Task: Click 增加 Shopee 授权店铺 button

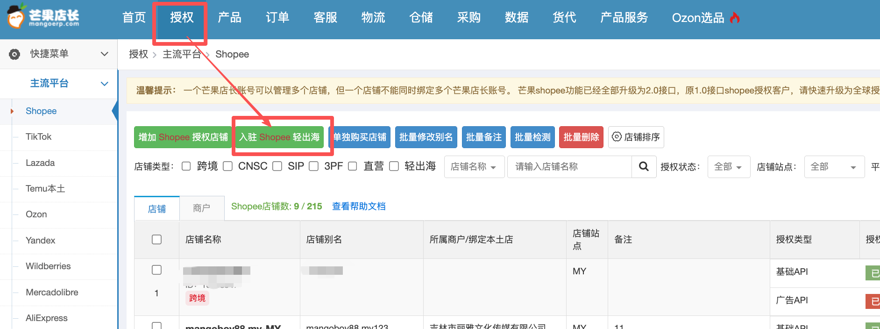Action: point(183,137)
